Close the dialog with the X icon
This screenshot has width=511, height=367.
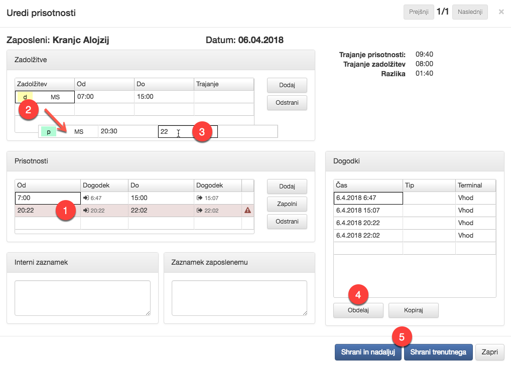coord(501,12)
